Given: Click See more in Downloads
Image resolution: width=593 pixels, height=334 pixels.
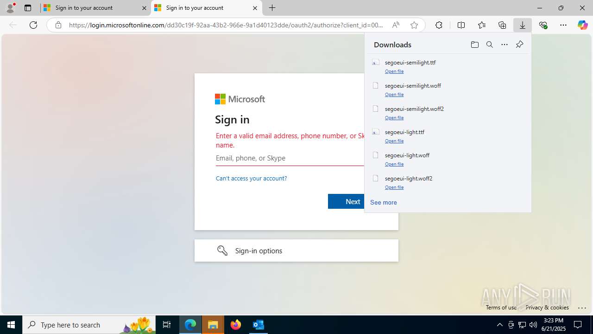Looking at the screenshot, I should (x=384, y=202).
